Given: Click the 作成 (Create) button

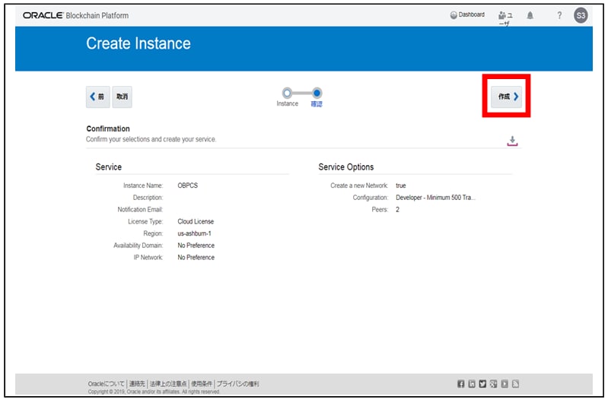Looking at the screenshot, I should [506, 97].
